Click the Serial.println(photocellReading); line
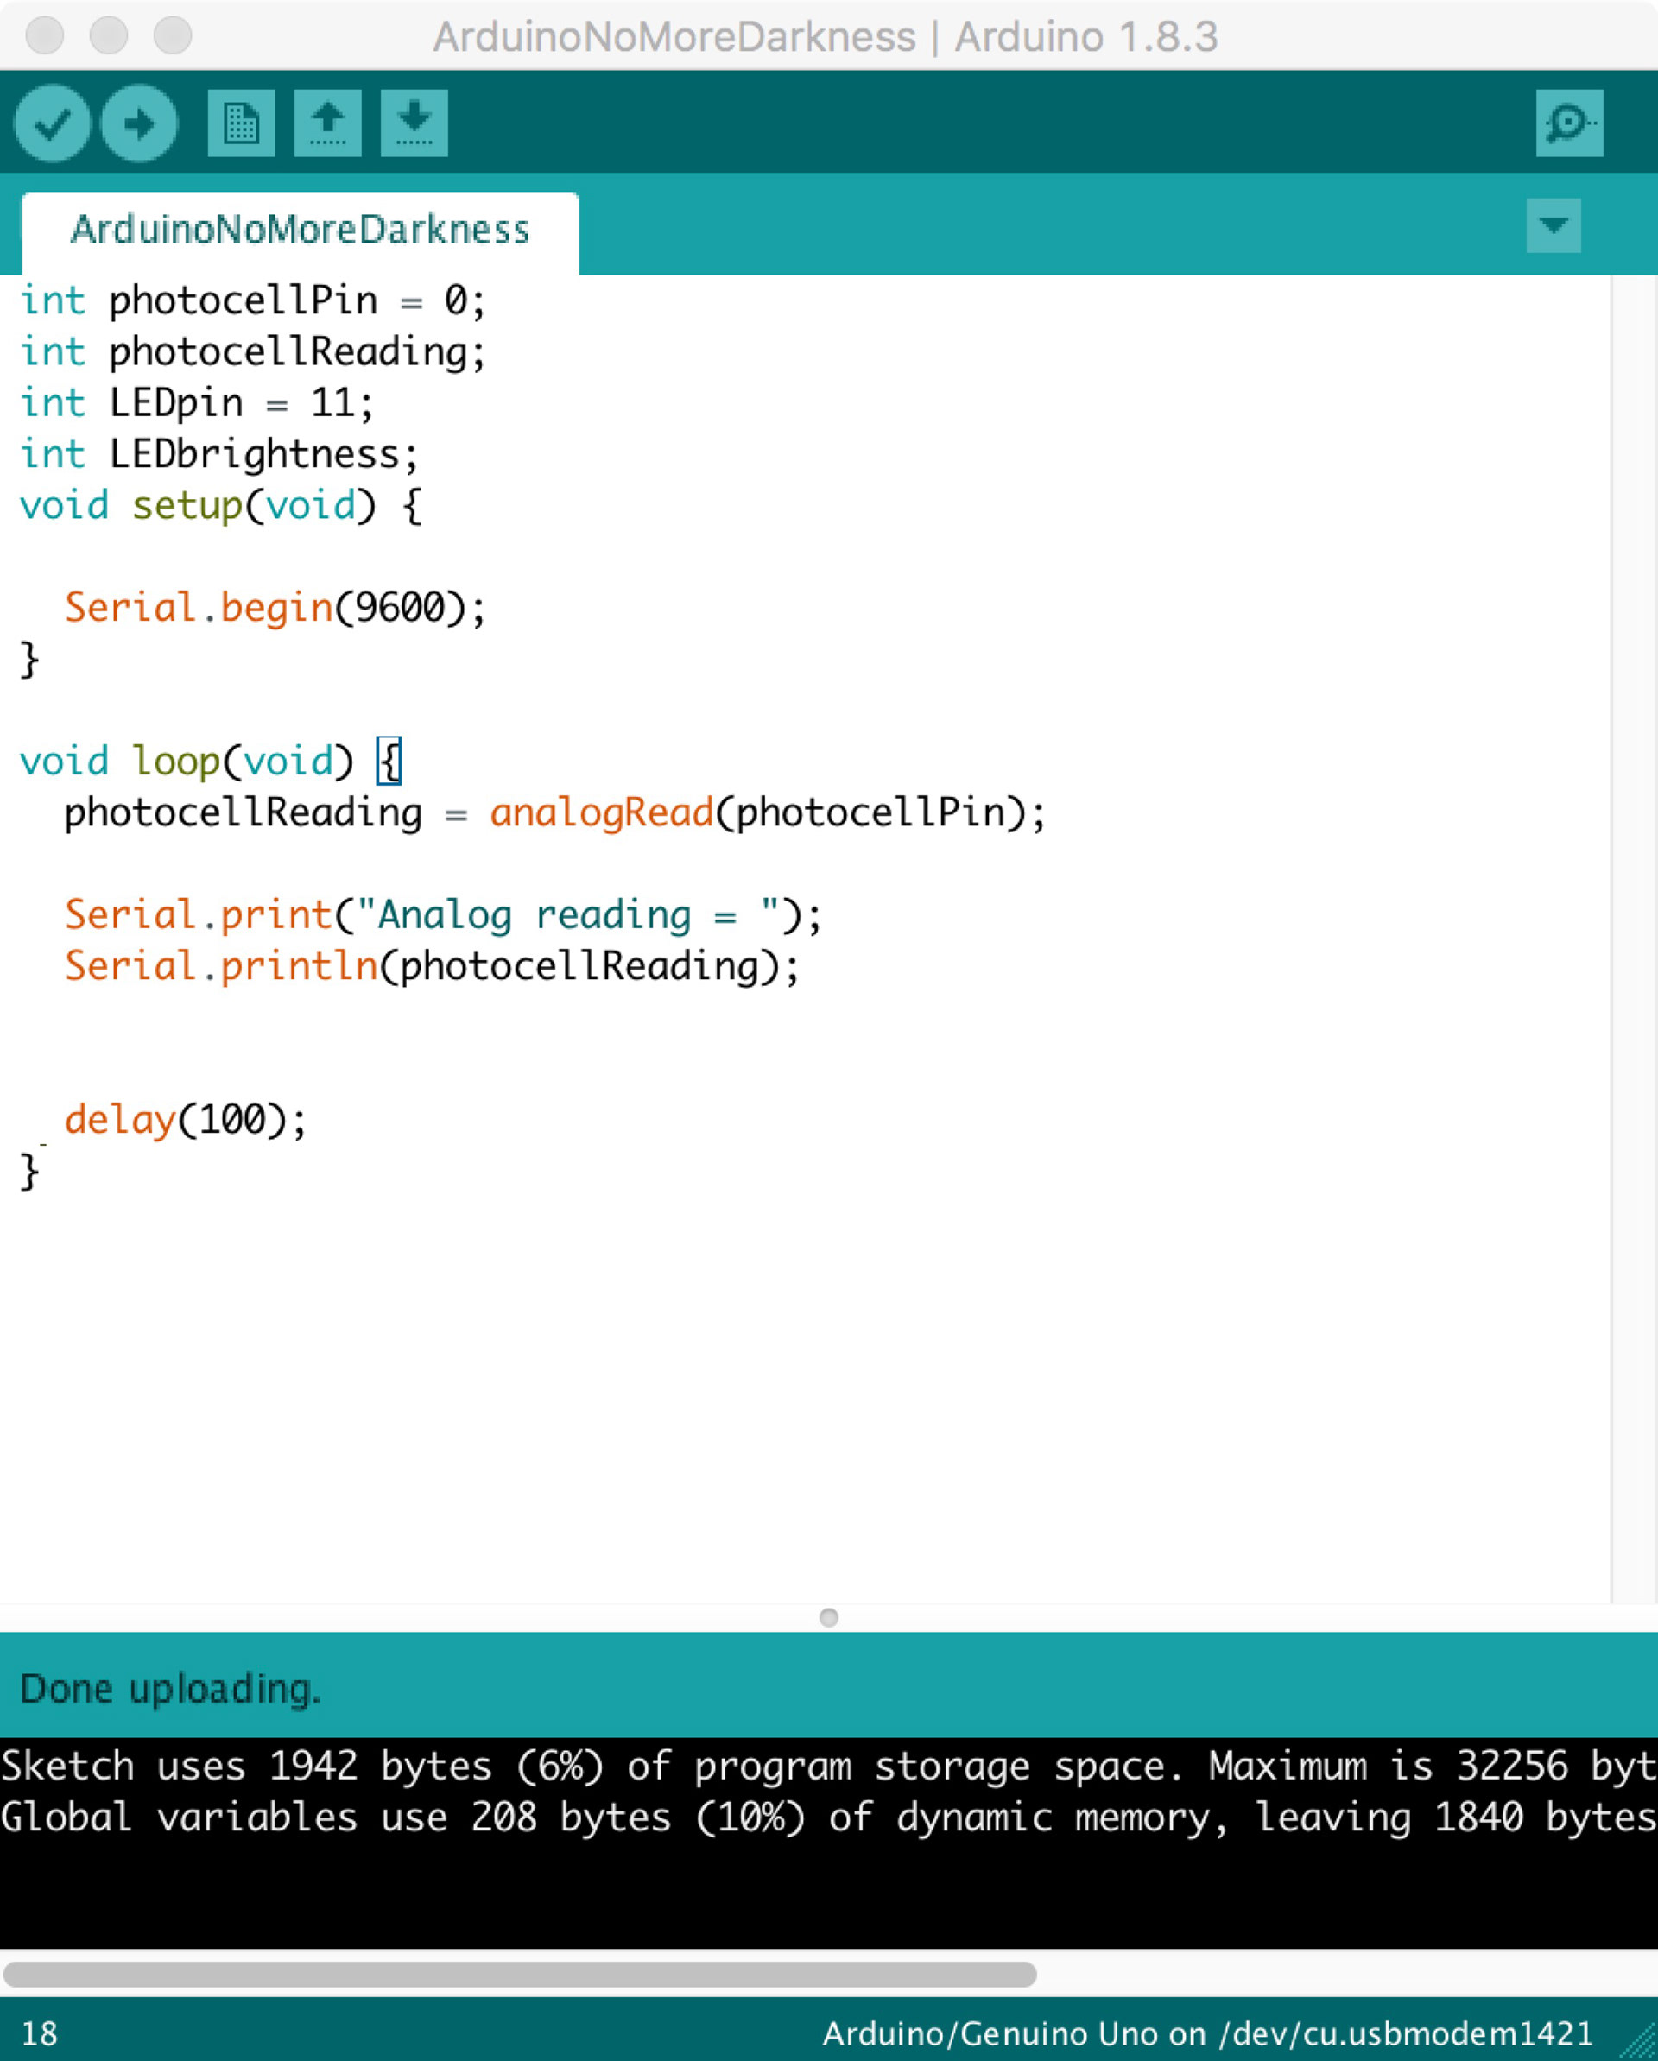The image size is (1658, 2061). pos(432,966)
